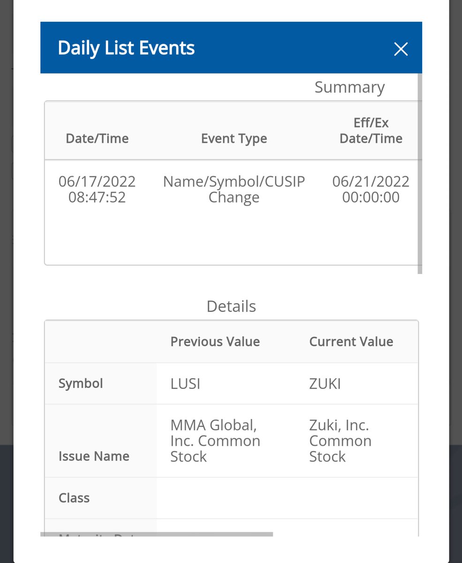Select the Previous Value column header
This screenshot has height=563, width=462.
(215, 341)
